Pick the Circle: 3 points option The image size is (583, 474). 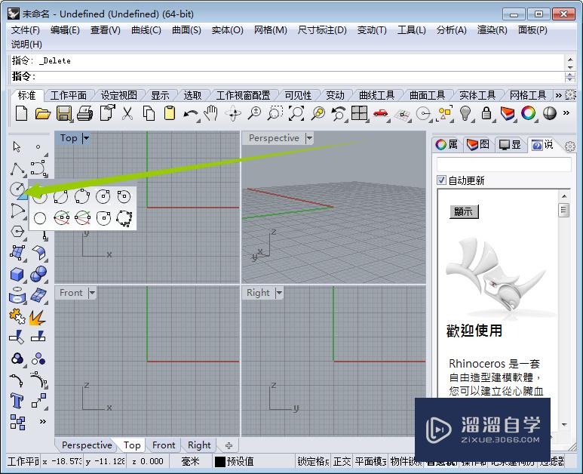click(x=82, y=196)
